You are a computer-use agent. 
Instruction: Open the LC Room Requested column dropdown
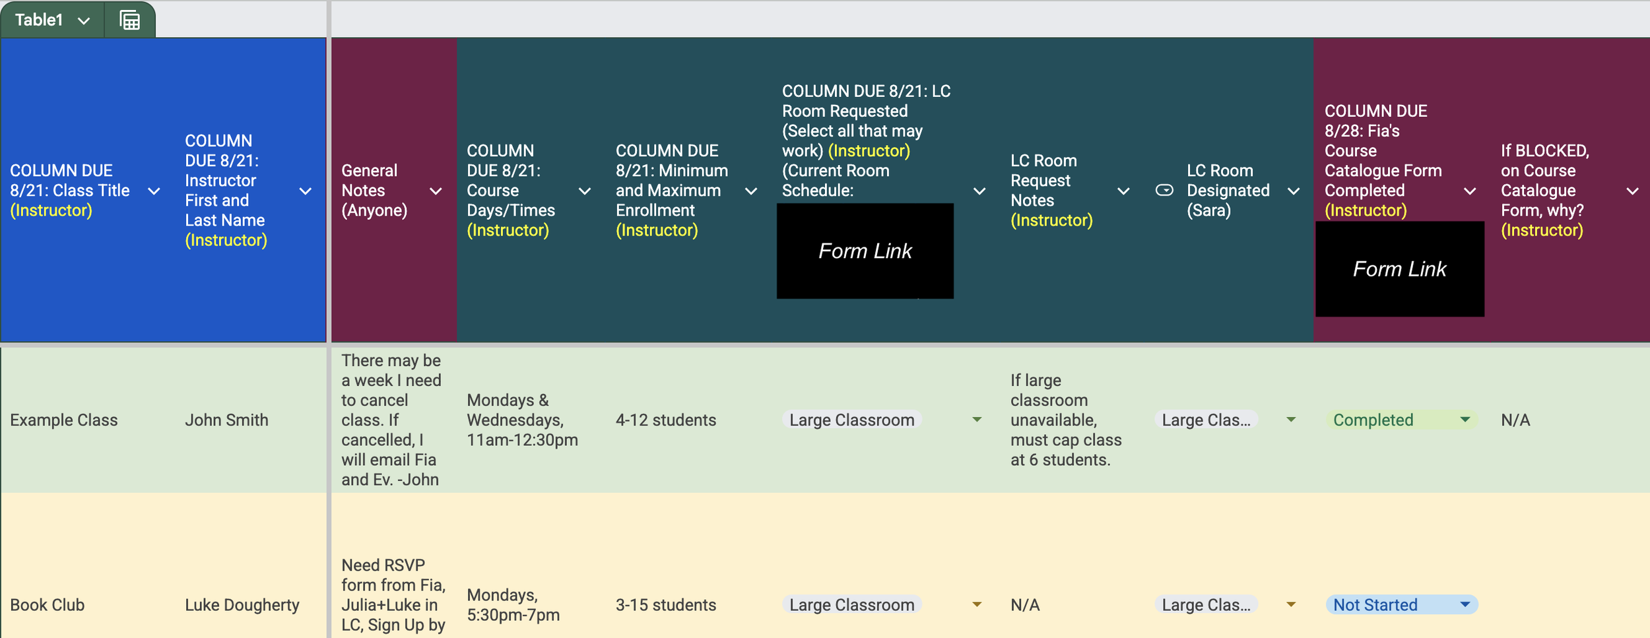point(979,191)
